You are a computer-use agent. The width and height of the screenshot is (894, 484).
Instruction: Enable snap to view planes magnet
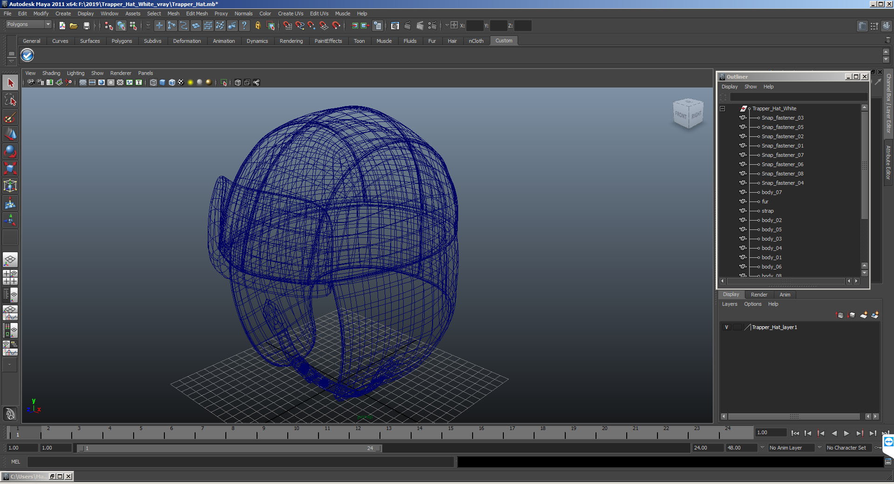324,26
